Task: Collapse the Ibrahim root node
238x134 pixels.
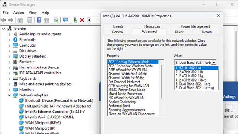Action: [x=4, y=29]
